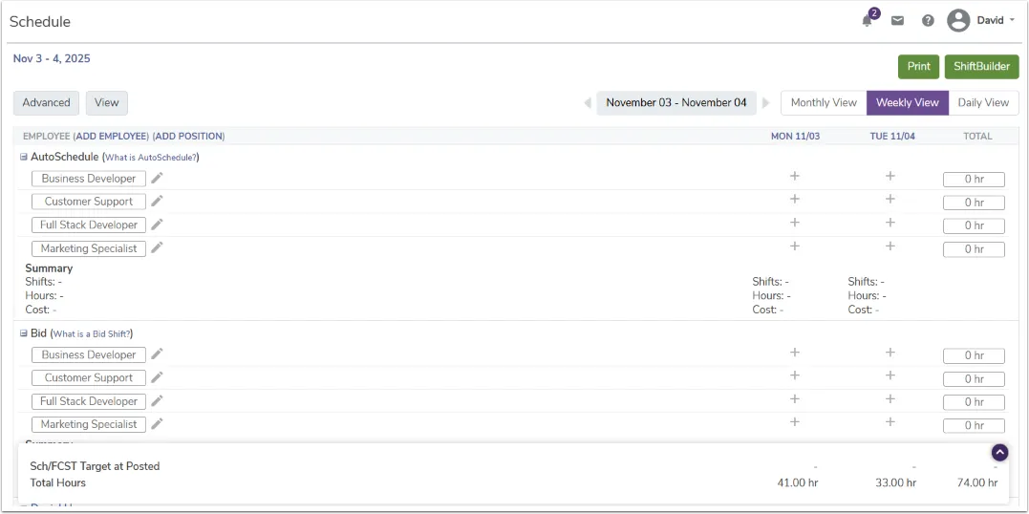Screen dimensions: 1029x514
Task: Edit Bid Marketing Specialist pencil icon
Action: (x=156, y=423)
